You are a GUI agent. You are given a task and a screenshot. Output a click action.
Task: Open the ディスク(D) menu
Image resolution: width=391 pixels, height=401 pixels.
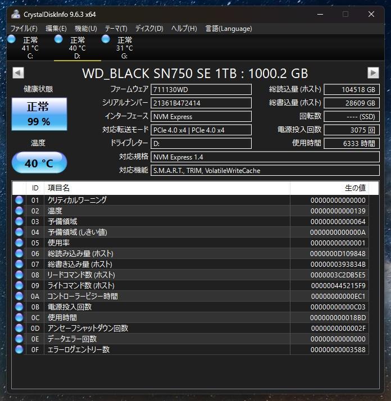click(x=149, y=29)
